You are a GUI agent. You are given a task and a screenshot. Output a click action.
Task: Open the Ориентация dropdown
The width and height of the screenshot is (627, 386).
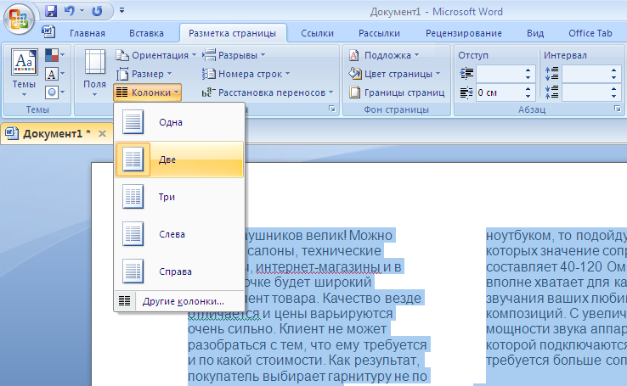pos(156,55)
